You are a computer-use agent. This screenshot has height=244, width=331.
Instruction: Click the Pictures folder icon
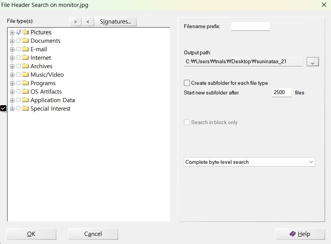click(25, 32)
